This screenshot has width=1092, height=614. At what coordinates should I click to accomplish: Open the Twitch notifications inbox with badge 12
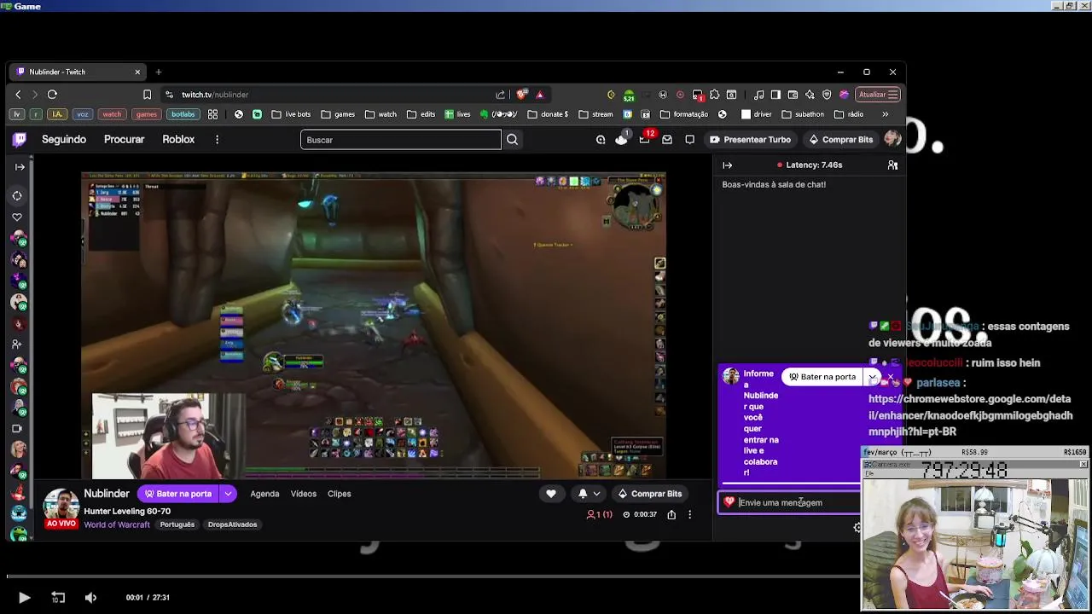pyautogui.click(x=645, y=139)
